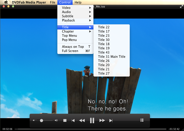Play Title 27 from submenu
This screenshot has height=131, width=184.
(112, 73)
